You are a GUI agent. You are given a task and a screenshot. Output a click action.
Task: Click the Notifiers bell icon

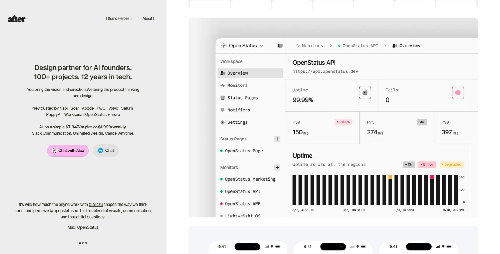coord(223,110)
